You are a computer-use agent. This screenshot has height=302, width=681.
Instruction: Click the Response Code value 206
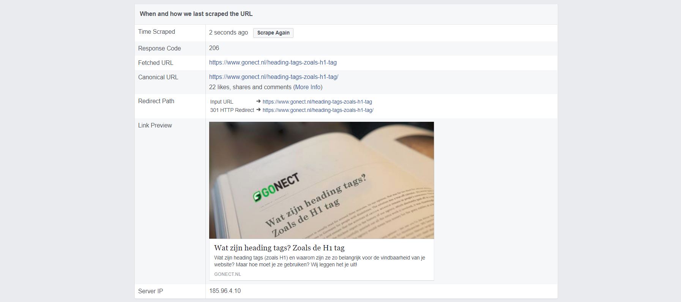coord(214,48)
